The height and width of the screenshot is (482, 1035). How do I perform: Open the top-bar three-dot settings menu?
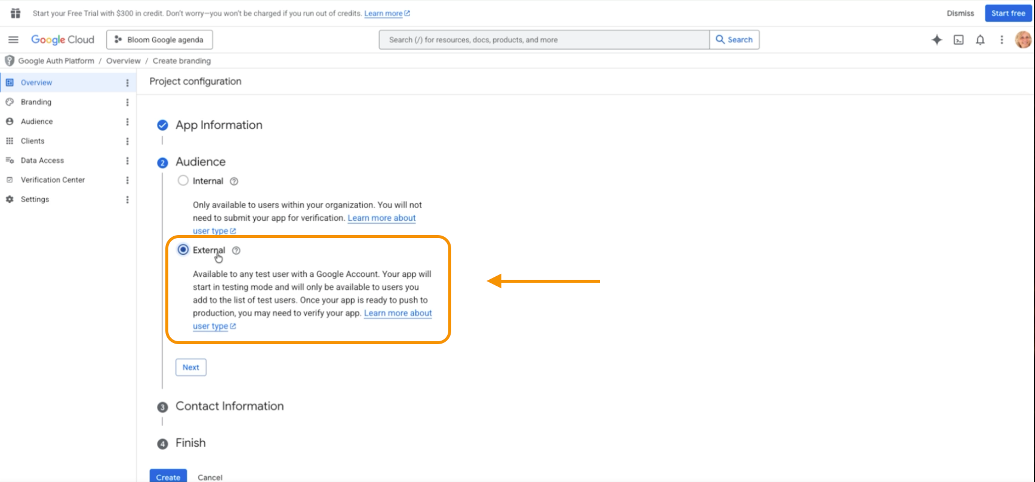(x=1002, y=40)
